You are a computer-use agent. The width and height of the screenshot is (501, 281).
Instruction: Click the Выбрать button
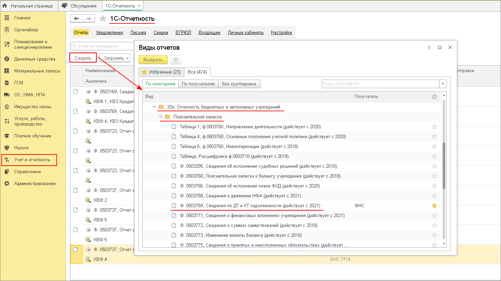(153, 60)
